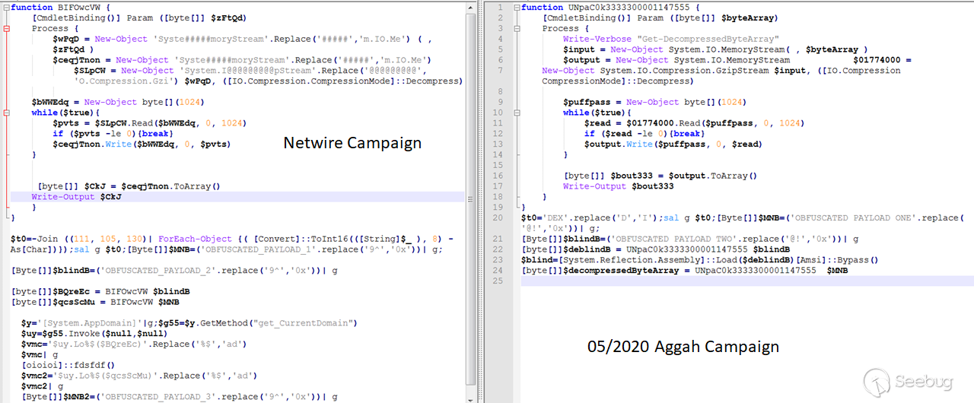Screen dimensions: 974x403
Task: Click line number 13 in right pane
Action: pos(499,144)
